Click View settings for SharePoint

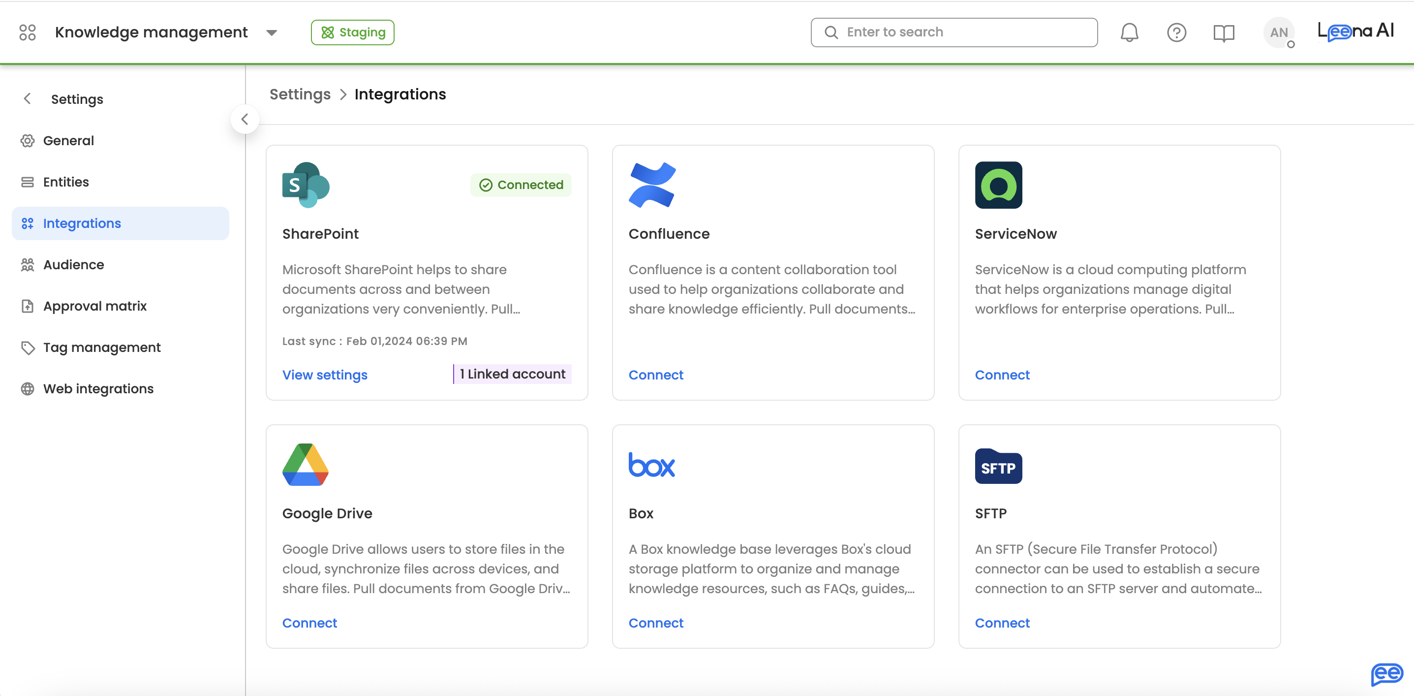point(324,375)
